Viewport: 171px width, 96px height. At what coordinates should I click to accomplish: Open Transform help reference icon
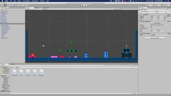168,15
